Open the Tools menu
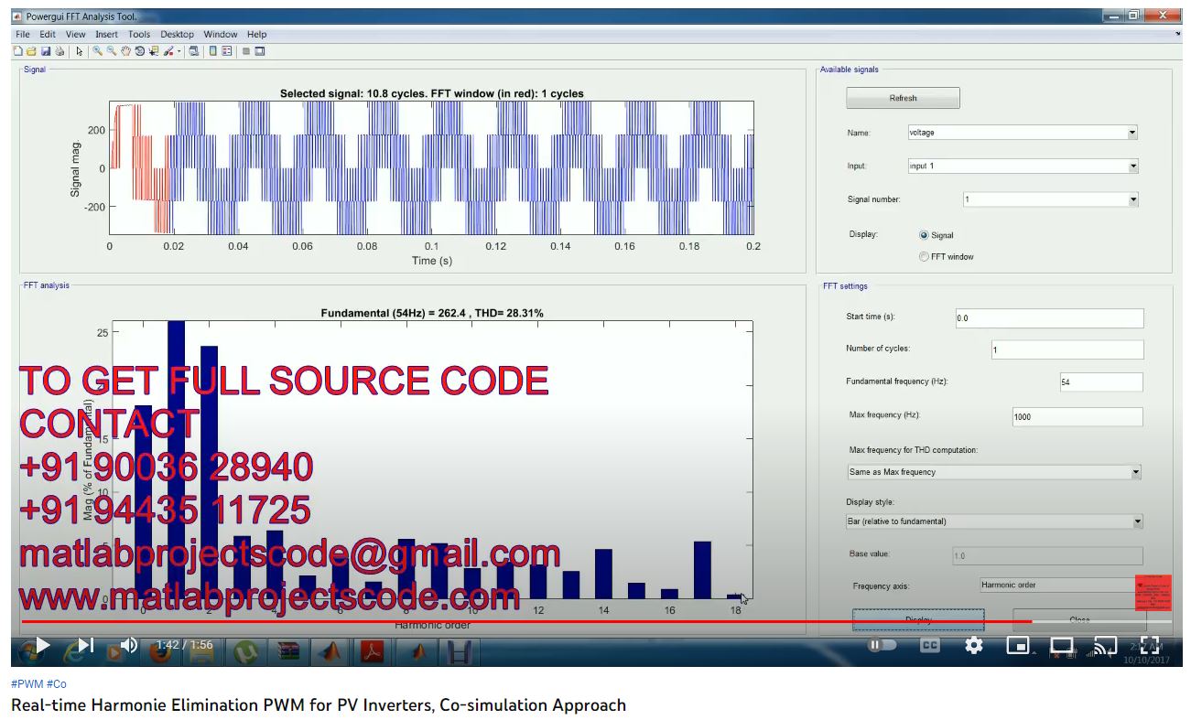Screen dimensions: 1191x720 [139, 35]
